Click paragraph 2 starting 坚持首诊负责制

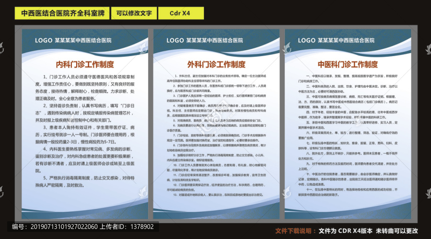click(85, 113)
